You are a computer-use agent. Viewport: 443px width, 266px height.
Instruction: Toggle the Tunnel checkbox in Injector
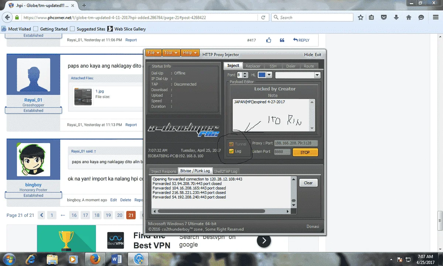click(x=231, y=144)
